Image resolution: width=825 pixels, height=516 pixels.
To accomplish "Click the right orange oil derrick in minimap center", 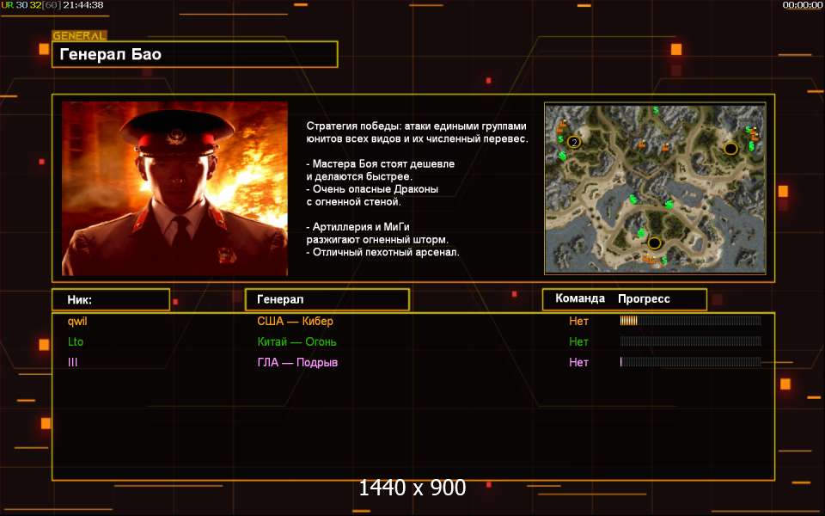I will coord(665,147).
